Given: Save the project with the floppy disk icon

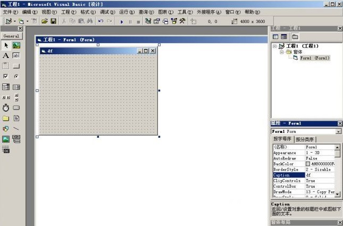Looking at the screenshot, I should click(x=53, y=21).
